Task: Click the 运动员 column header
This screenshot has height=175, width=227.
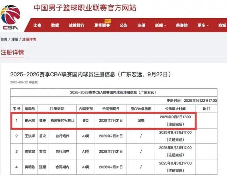Action: click(30, 108)
